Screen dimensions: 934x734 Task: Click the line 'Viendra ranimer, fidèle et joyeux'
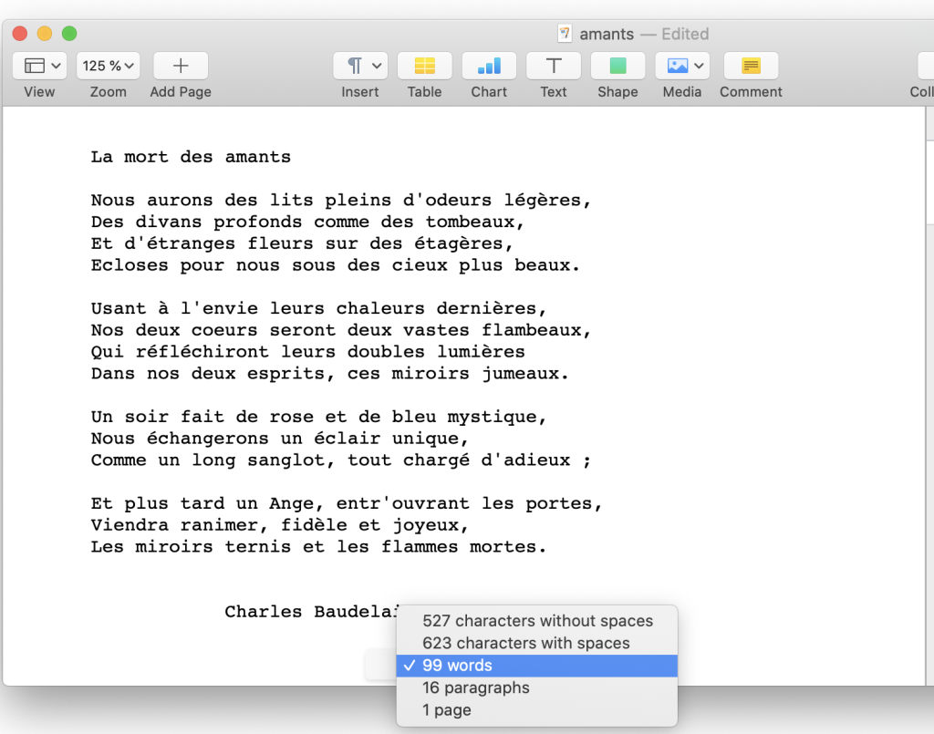coord(279,525)
